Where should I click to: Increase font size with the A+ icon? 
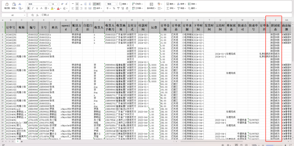pyautogui.click(x=62, y=4)
